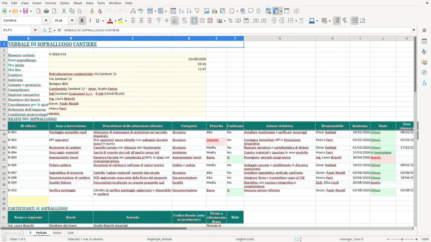Open the font size dropdown

coord(72,21)
